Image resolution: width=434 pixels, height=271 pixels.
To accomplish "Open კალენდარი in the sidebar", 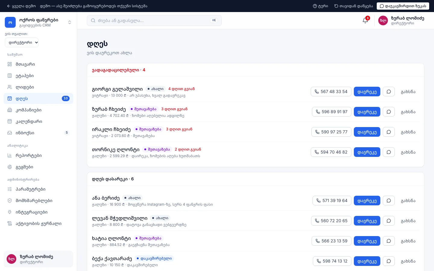I will (x=38, y=121).
